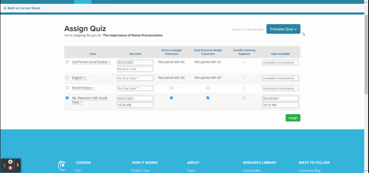369x173 pixels.
Task: Go back via Back to Current Event
Action: pos(22,8)
